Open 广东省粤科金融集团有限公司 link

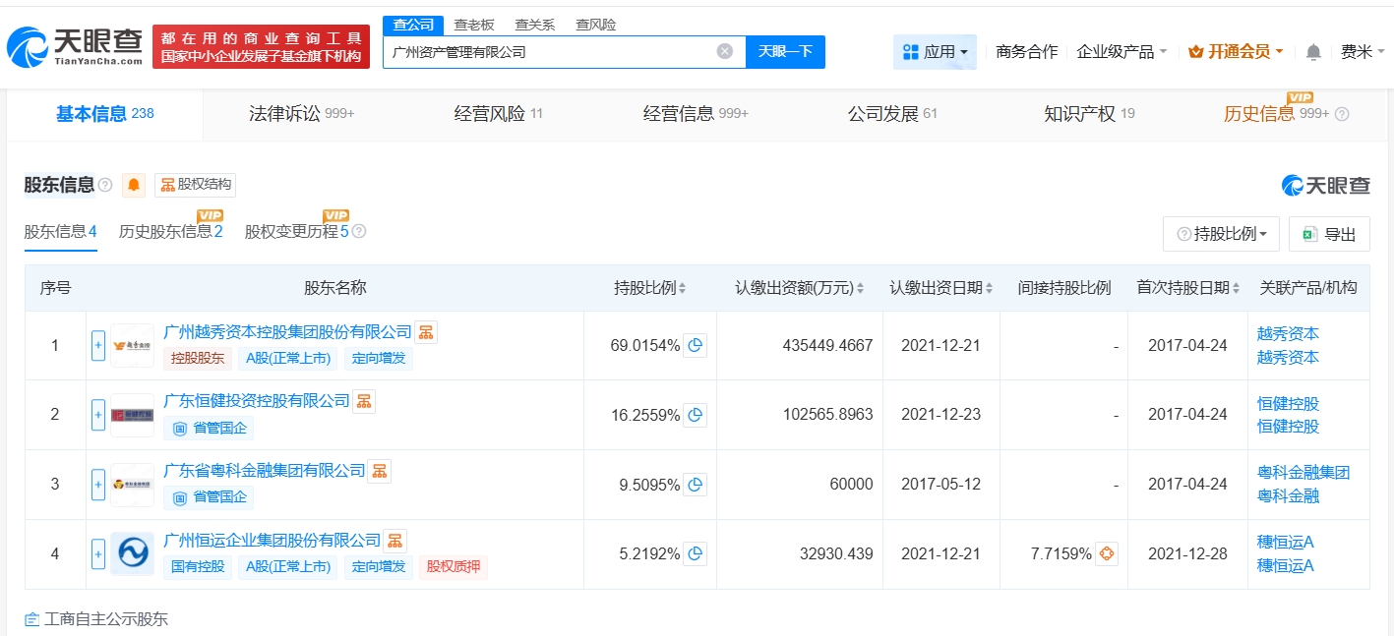[x=265, y=471]
